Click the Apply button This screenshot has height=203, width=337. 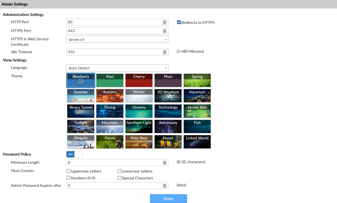168,199
